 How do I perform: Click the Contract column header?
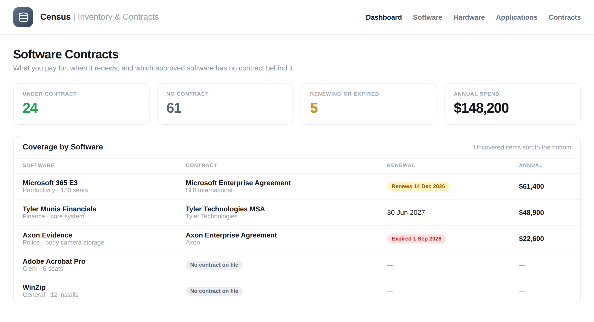(201, 165)
